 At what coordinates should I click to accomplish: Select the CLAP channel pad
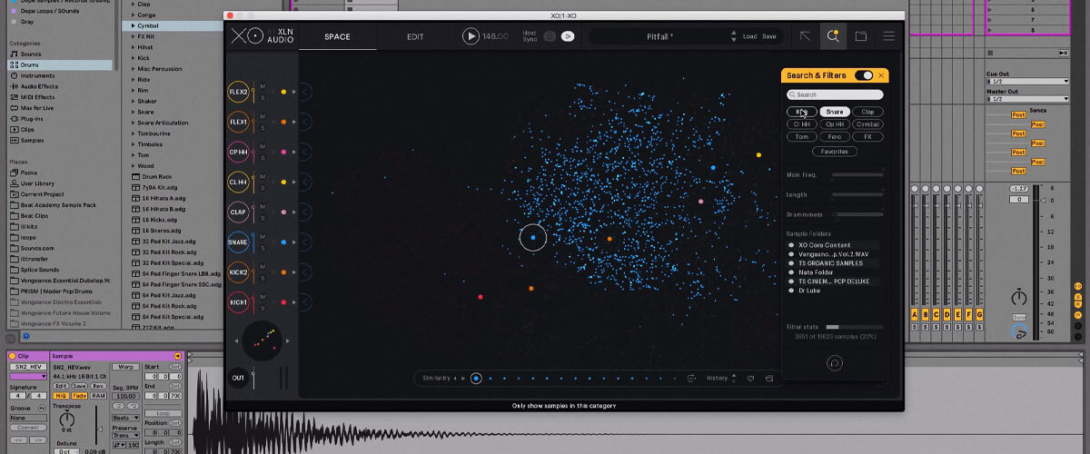click(x=238, y=212)
